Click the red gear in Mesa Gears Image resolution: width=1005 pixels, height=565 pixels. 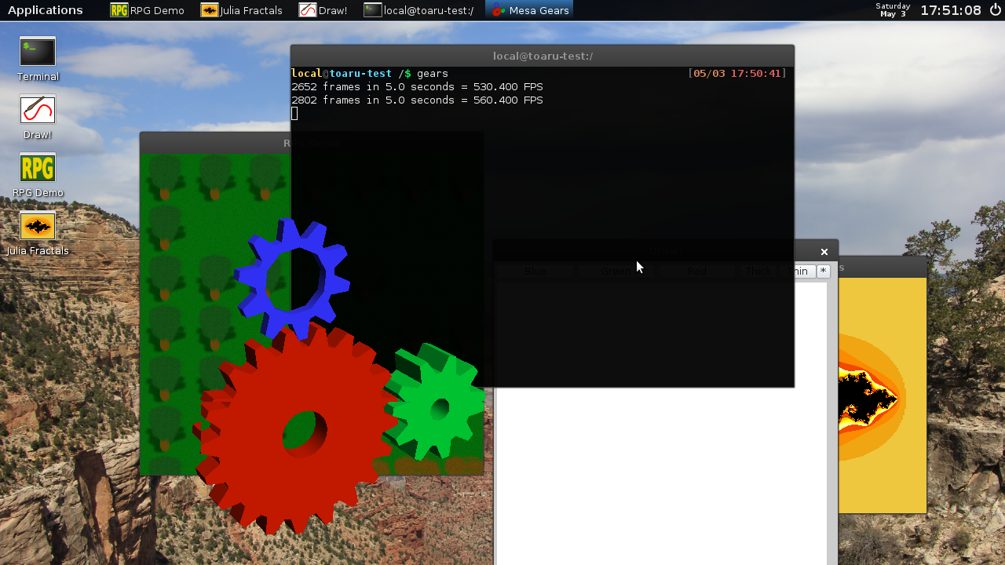coord(297,428)
